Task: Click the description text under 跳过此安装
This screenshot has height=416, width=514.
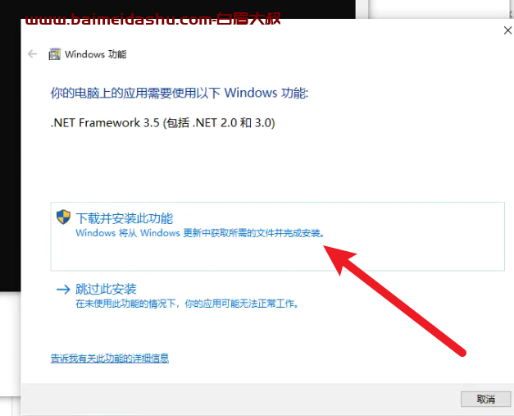Action: pos(187,304)
